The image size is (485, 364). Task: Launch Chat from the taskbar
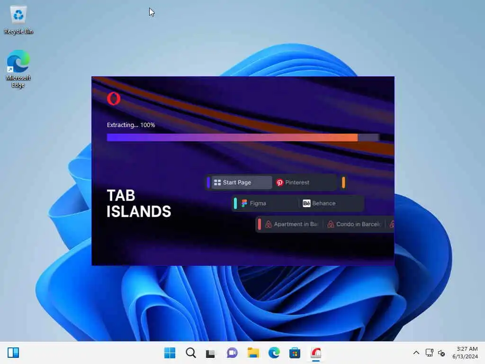(x=232, y=353)
